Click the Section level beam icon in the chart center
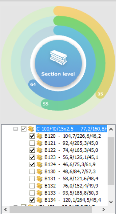 [x=58, y=57]
